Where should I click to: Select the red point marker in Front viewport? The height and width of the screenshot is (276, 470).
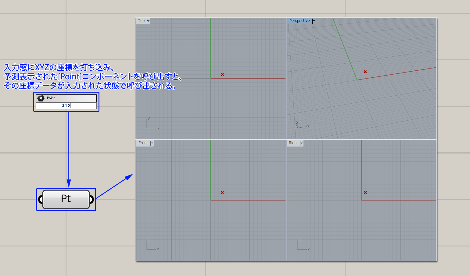pyautogui.click(x=222, y=193)
